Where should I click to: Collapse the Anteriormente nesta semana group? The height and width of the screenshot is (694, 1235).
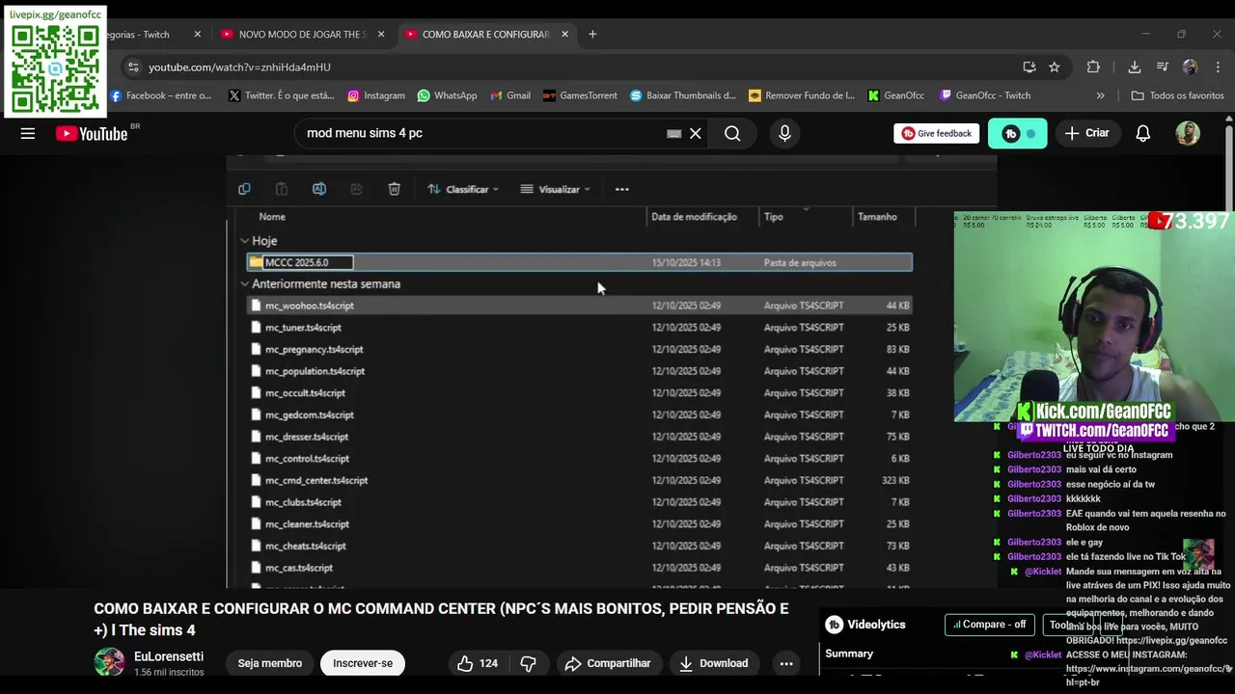point(244,284)
